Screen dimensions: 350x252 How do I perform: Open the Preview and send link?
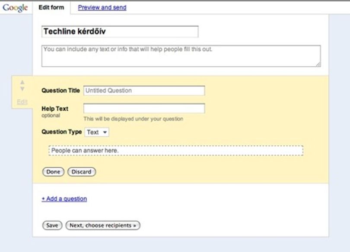tap(102, 8)
